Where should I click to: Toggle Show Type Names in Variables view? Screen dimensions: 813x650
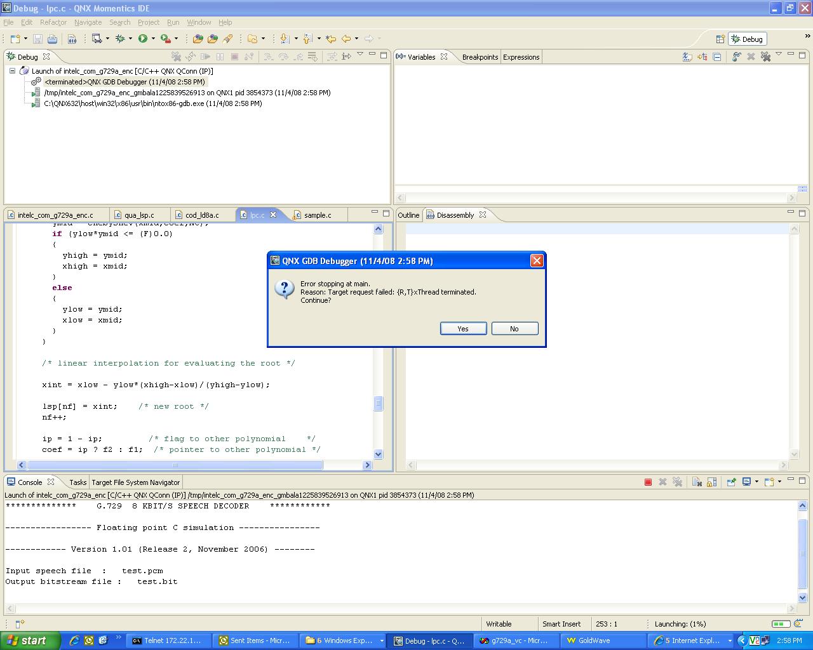coord(687,57)
